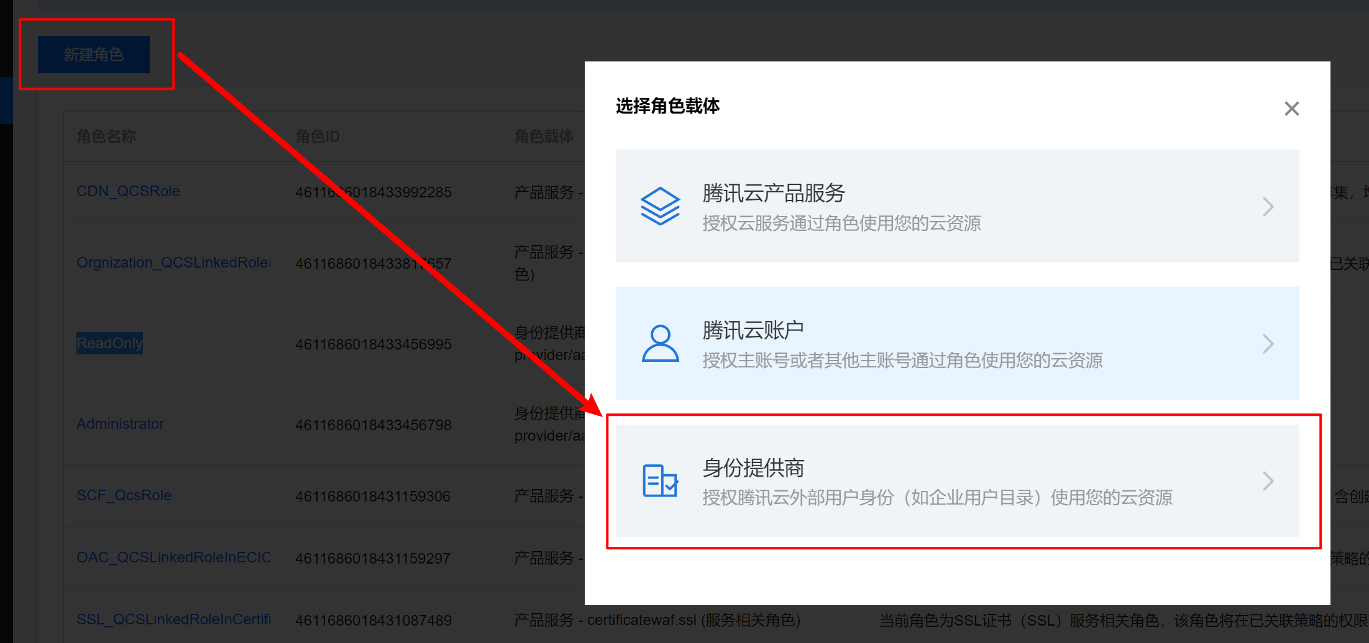Open the OAC_QCSLinkedRoleInECIC role link

(x=173, y=557)
